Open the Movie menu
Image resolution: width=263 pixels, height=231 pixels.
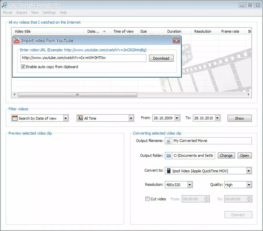click(x=8, y=13)
